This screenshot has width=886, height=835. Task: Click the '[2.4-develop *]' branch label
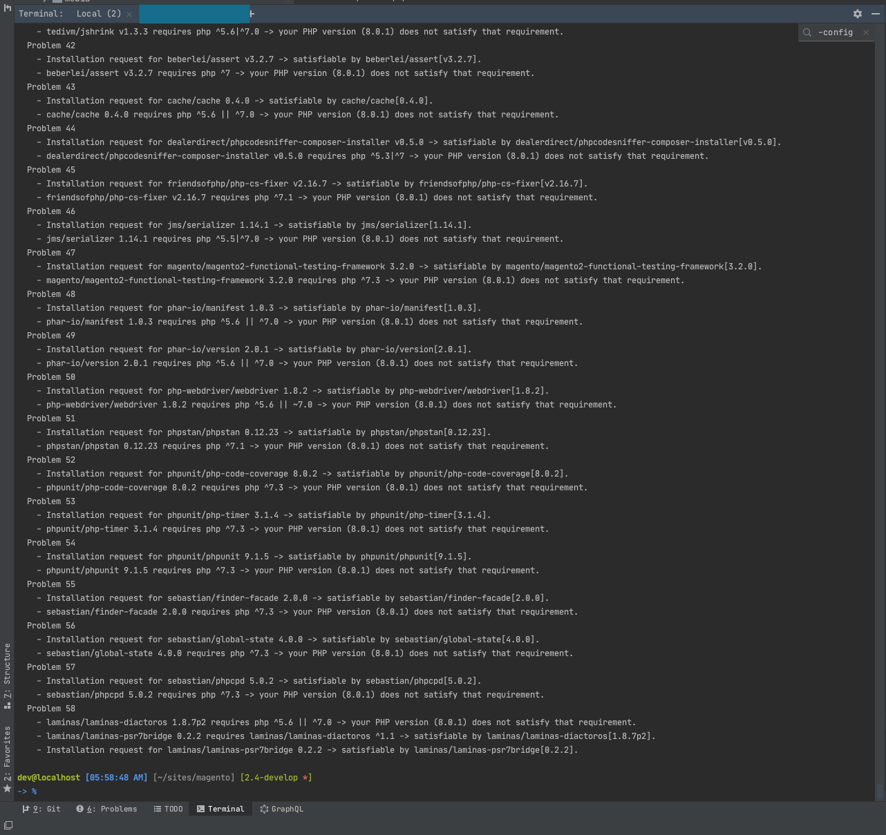pos(276,778)
